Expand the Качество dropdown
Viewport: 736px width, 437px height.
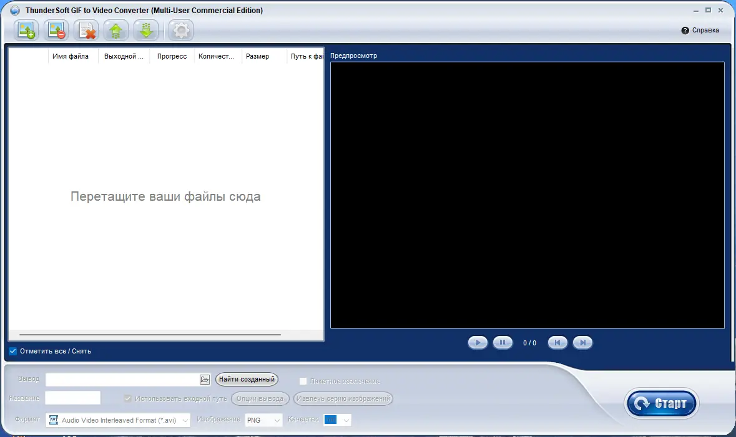[345, 420]
